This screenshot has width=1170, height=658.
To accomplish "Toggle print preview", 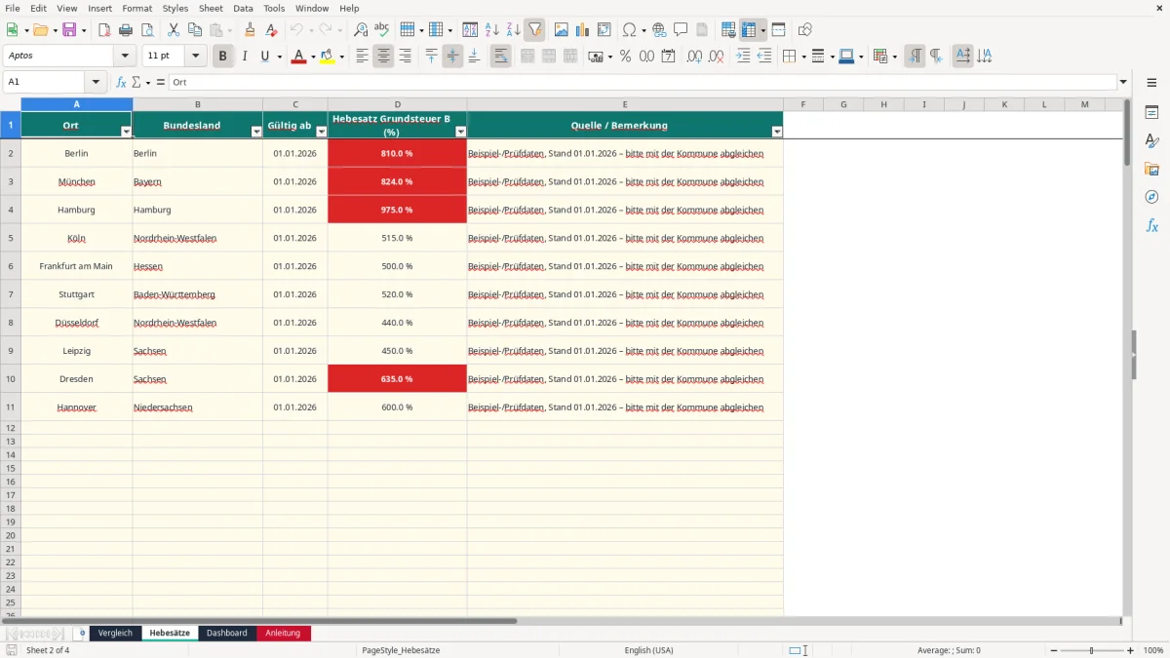I will (147, 30).
